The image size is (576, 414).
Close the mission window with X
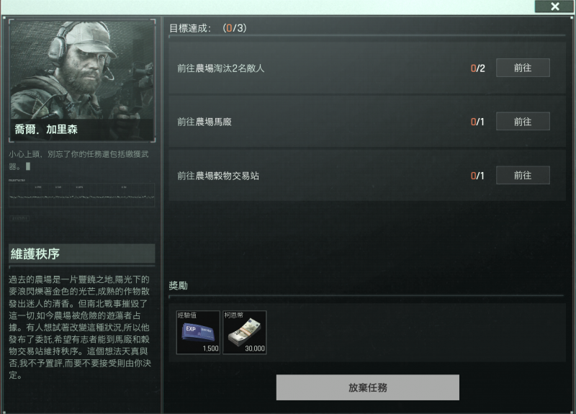(554, 6)
